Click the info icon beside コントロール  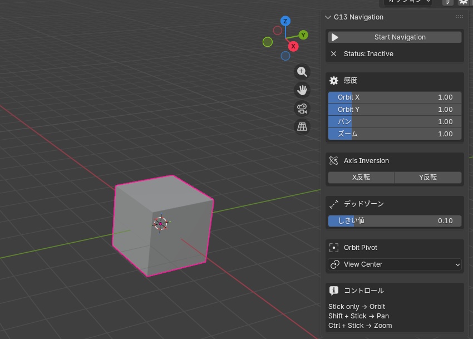pos(333,290)
